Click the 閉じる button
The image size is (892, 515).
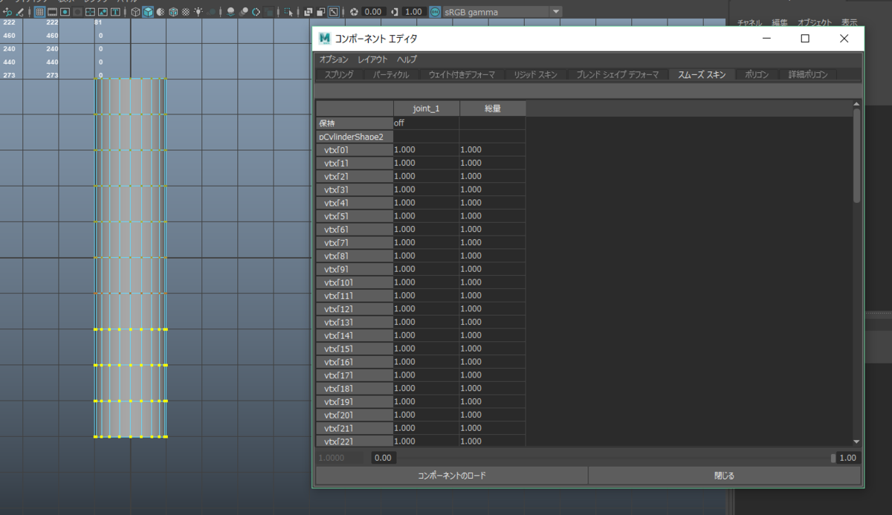724,476
